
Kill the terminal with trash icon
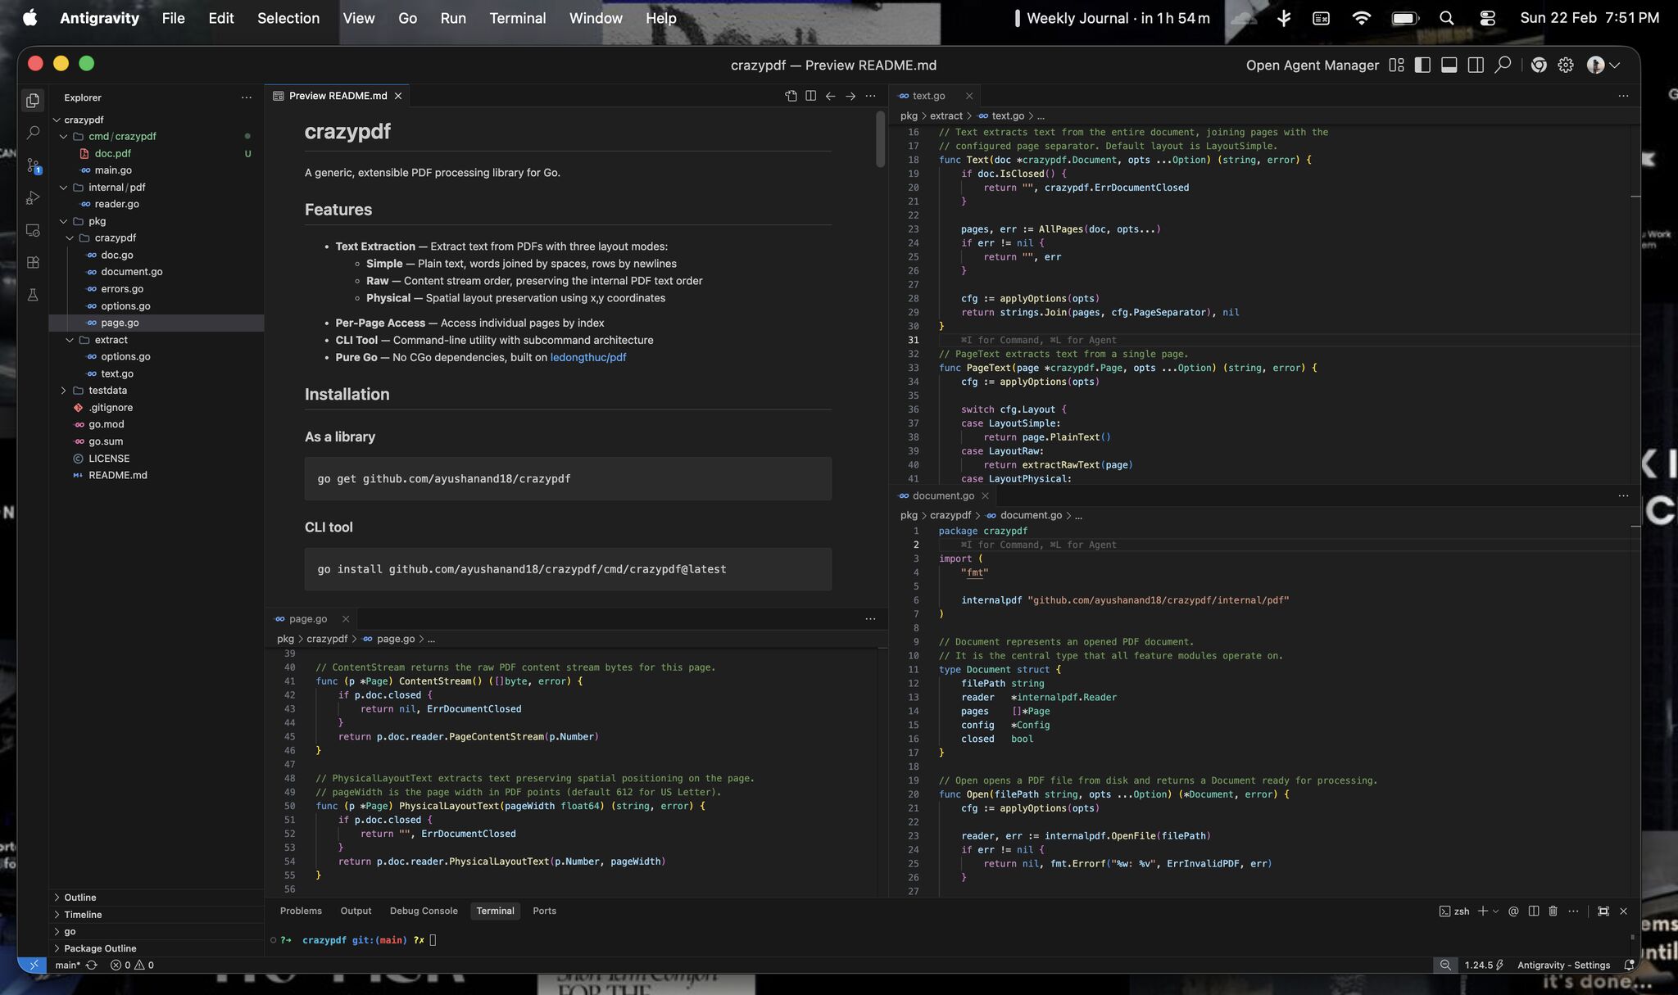point(1553,911)
